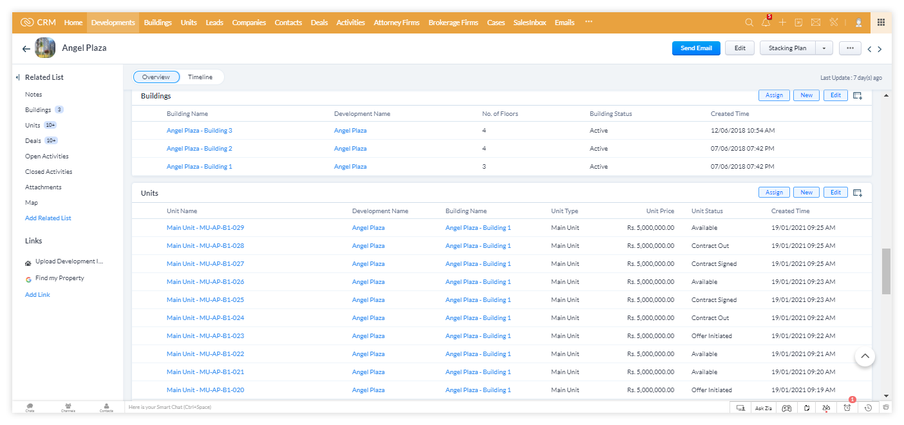Open the Zia notifications icon
Screen dimensions: 904x425
[827, 408]
